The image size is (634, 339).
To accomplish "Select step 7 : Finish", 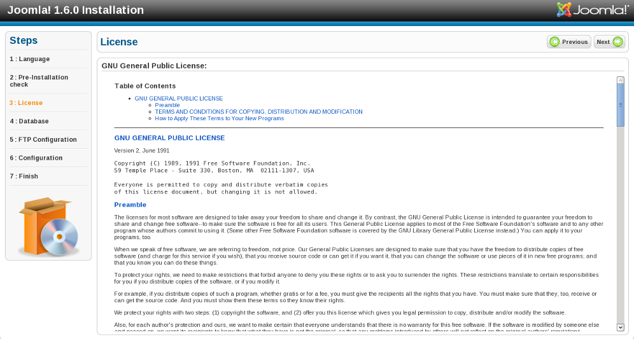I will [24, 177].
